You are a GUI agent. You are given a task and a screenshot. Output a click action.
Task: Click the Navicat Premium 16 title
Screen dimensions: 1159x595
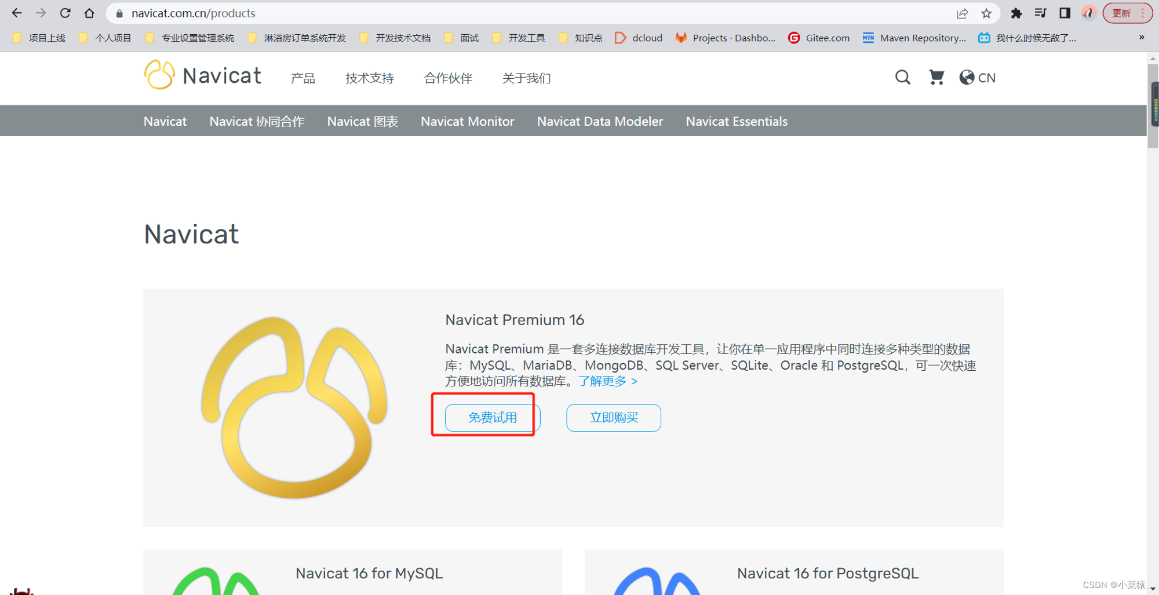[515, 320]
